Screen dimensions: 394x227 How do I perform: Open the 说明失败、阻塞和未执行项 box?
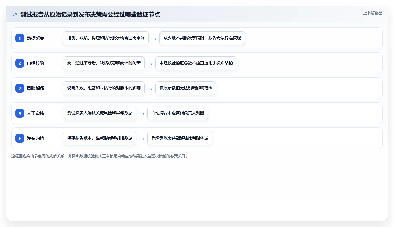(x=104, y=88)
